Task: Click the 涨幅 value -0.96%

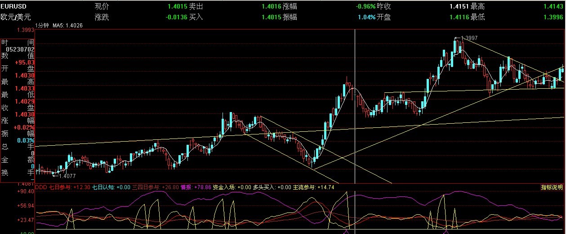Action: coord(365,7)
